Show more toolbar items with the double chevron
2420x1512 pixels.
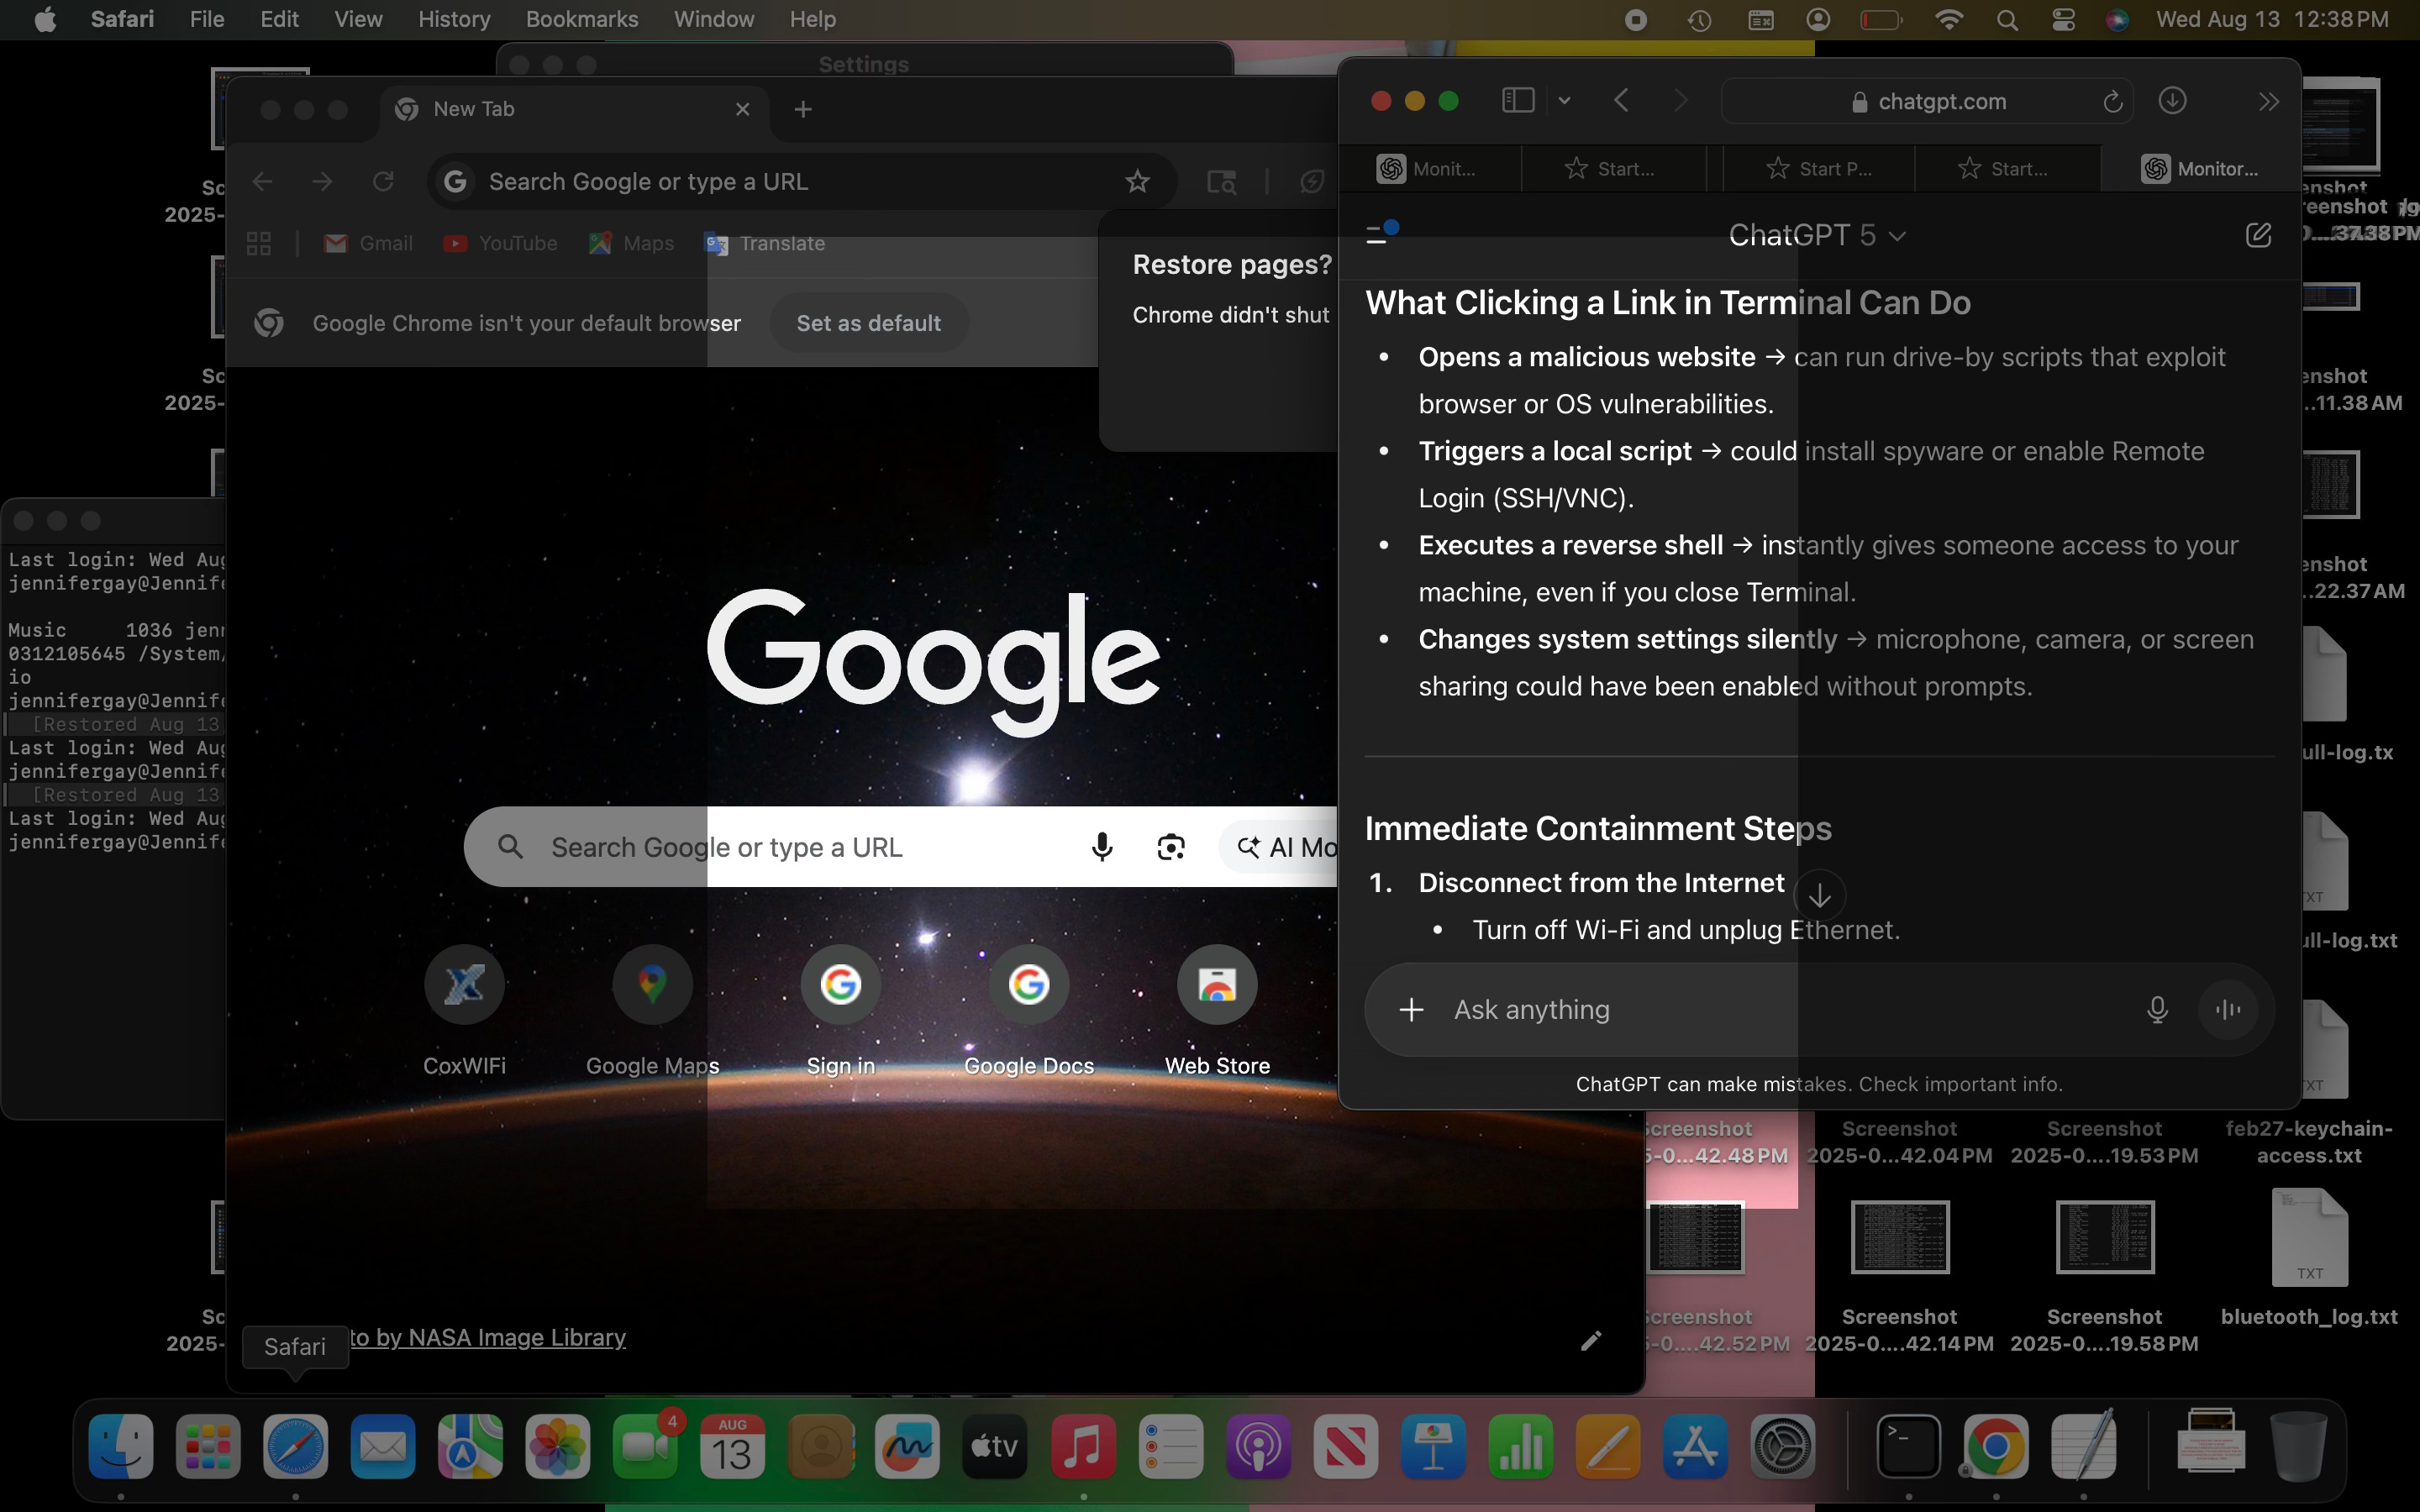2268,101
